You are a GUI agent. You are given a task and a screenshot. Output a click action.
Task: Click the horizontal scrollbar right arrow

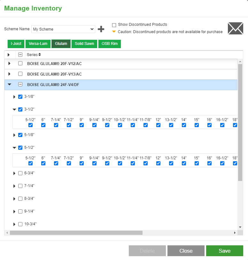[x=235, y=233]
